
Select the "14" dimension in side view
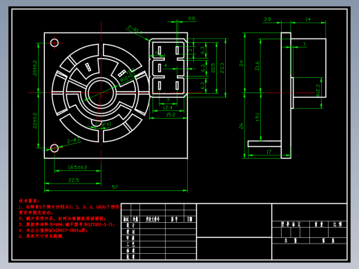308,19
